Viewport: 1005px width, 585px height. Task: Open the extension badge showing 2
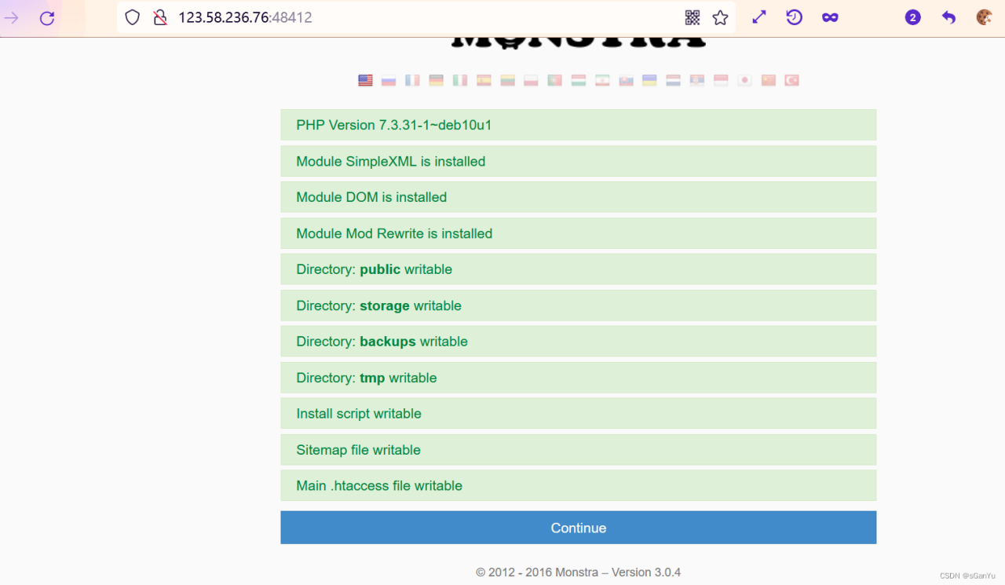[x=912, y=16]
